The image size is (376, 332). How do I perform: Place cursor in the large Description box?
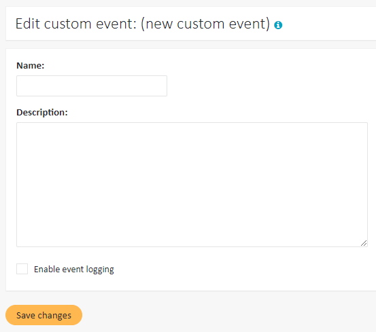(x=192, y=185)
